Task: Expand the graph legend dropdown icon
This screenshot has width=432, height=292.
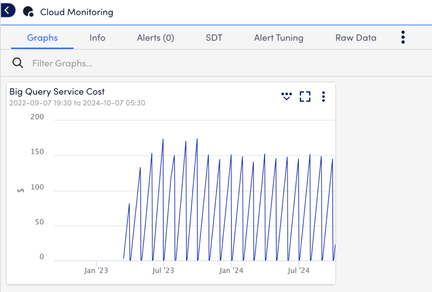Action: [286, 96]
